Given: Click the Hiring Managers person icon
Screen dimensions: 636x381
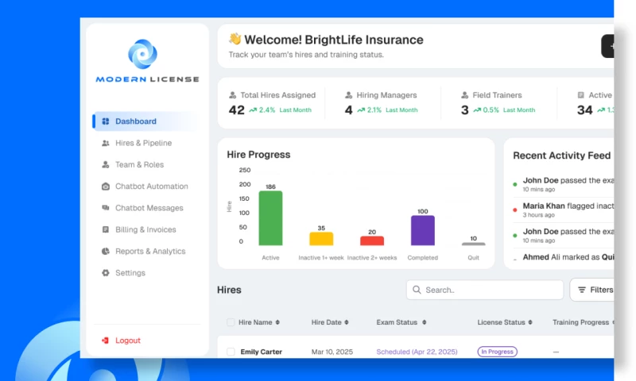Looking at the screenshot, I should tap(348, 95).
